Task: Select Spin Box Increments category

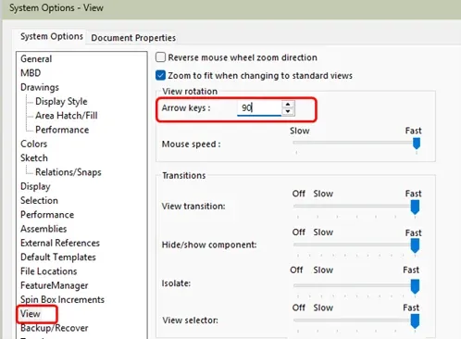Action: [62, 300]
